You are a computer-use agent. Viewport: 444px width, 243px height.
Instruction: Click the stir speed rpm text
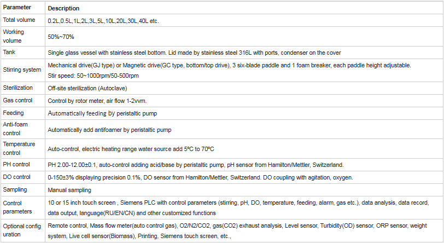pos(93,75)
